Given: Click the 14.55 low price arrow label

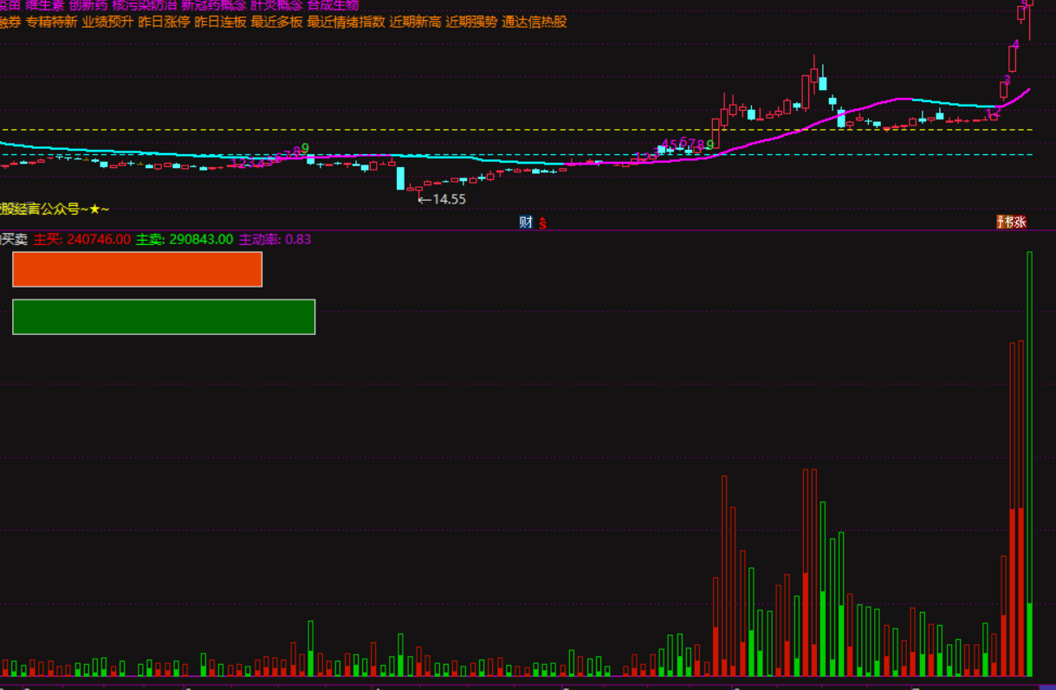Looking at the screenshot, I should (442, 199).
